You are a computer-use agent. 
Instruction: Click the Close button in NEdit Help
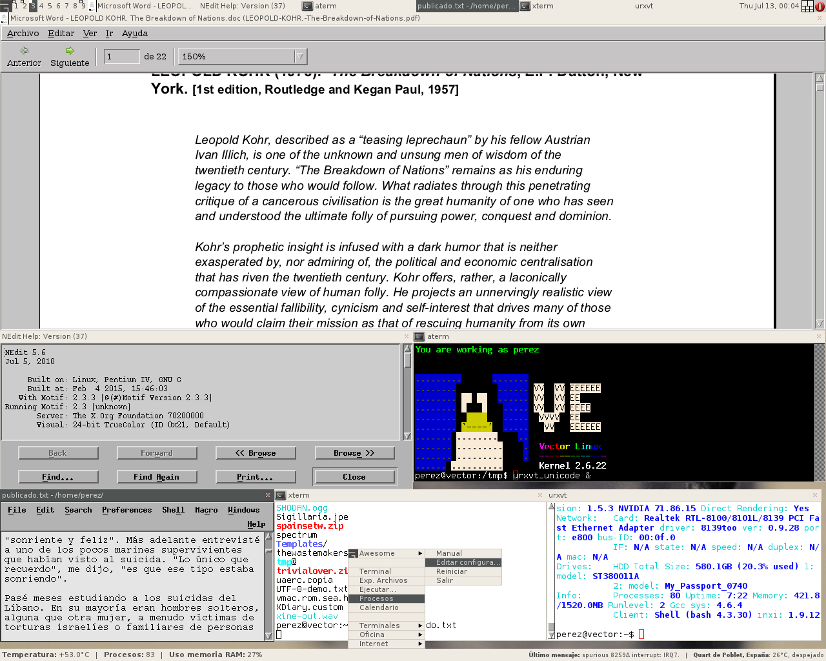tap(354, 477)
